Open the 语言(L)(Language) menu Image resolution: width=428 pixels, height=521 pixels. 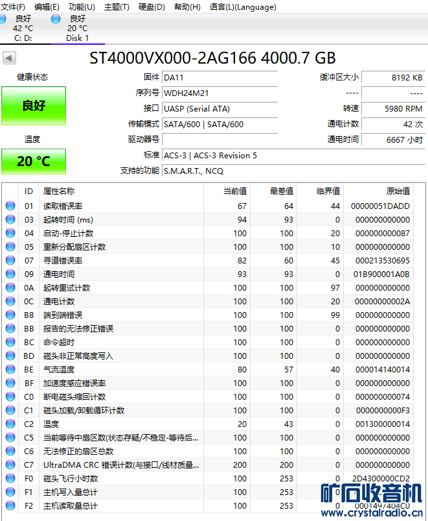point(243,7)
